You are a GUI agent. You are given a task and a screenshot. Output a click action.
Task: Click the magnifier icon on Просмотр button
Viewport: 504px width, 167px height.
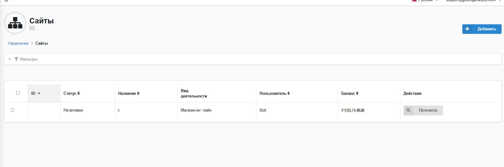408,110
